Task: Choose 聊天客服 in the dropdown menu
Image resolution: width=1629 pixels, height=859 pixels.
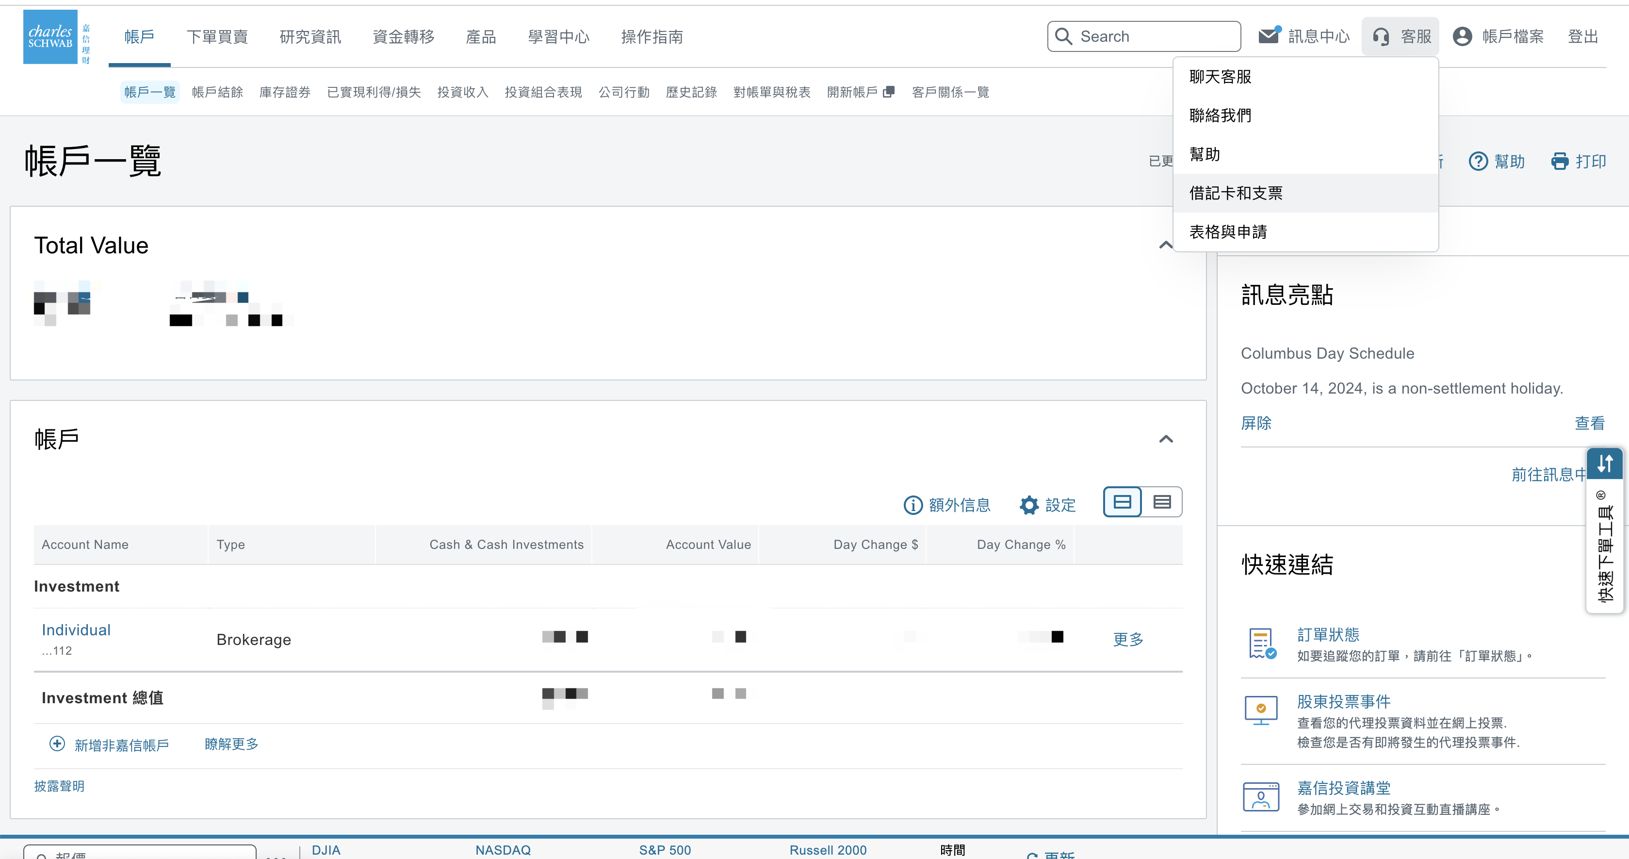Action: [1220, 77]
